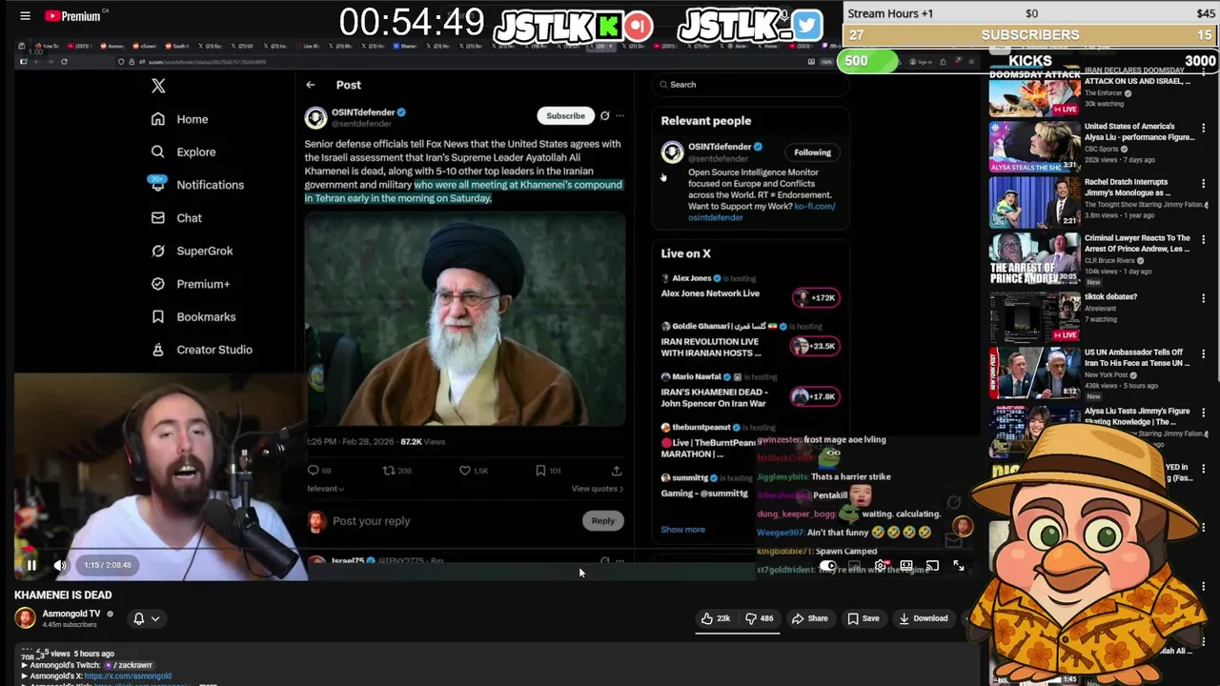This screenshot has height=686, width=1220.
Task: Open Notifications in the X sidebar
Action: [197, 185]
